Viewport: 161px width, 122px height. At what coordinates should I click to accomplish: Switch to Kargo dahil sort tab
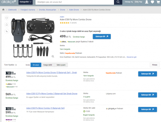click(x=48, y=65)
